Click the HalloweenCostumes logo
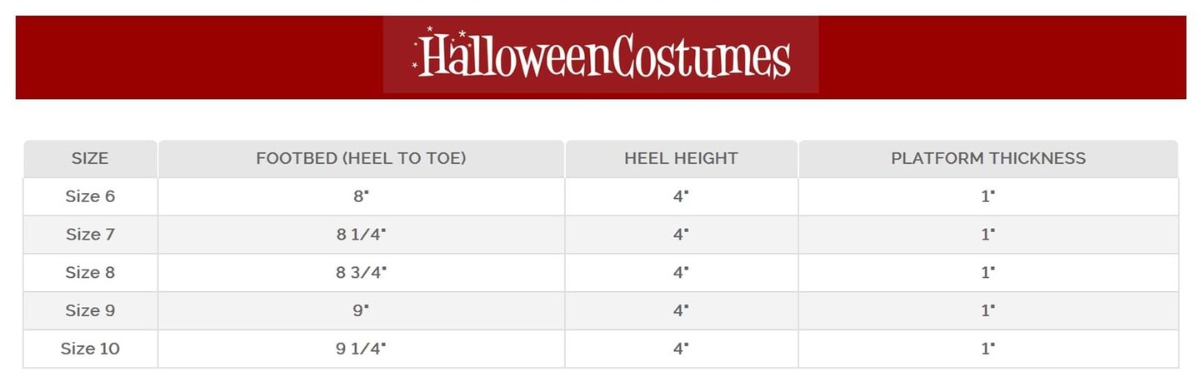1200x391 pixels. coord(601,55)
